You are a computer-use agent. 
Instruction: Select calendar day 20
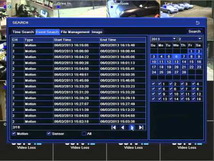pos(177,67)
